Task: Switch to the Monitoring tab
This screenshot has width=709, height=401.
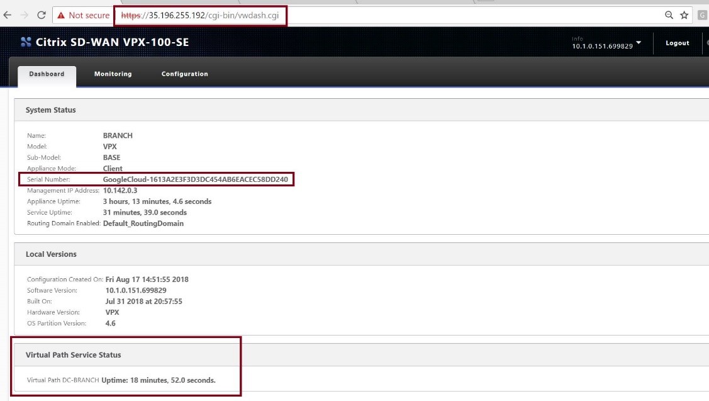Action: point(113,74)
